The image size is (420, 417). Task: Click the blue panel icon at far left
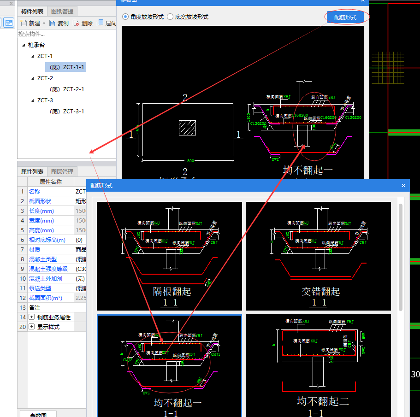tap(9, 23)
